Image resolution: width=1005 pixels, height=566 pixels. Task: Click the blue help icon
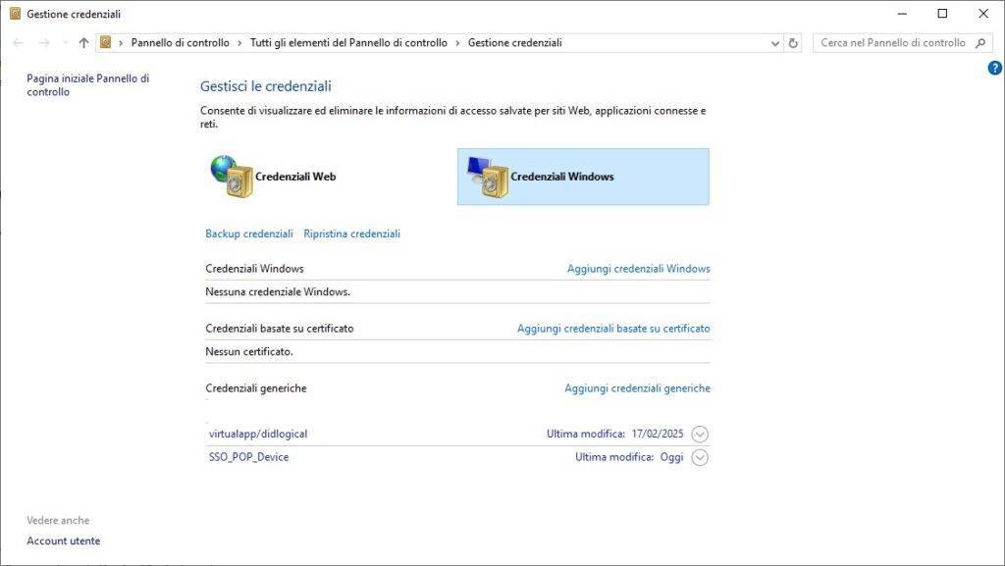994,67
